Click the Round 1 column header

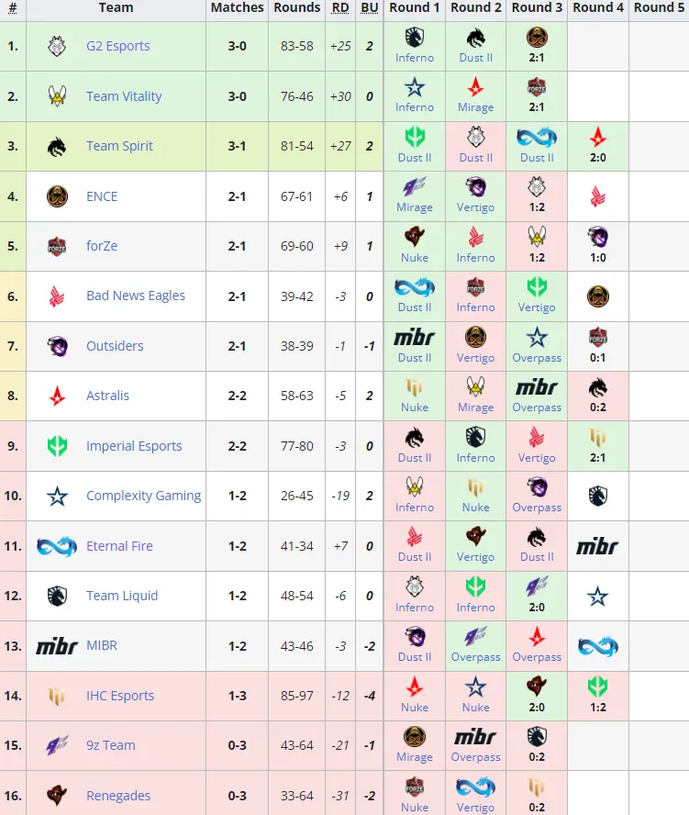(x=415, y=7)
